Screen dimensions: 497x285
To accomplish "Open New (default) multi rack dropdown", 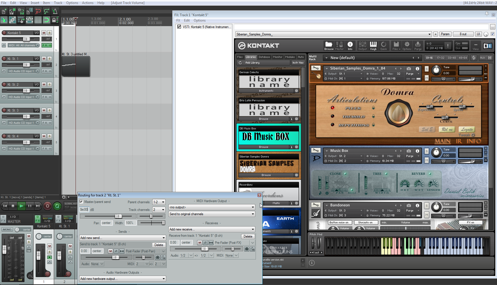I will click(x=372, y=58).
